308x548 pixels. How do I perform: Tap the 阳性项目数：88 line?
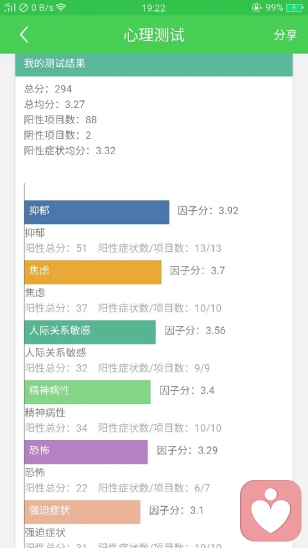coord(60,120)
